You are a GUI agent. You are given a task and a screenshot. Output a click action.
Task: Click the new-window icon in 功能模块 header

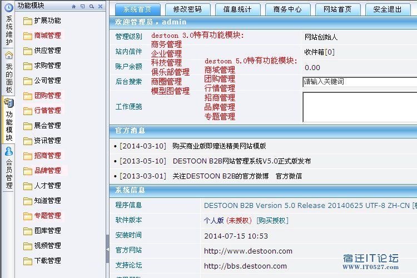(83, 6)
